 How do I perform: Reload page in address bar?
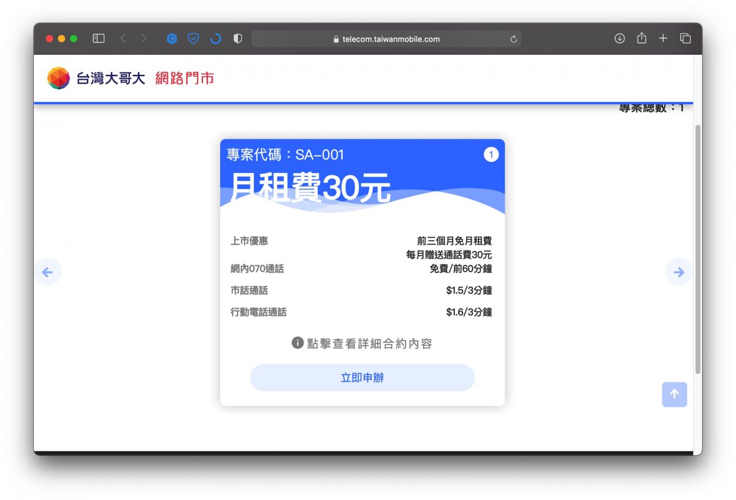tap(513, 39)
